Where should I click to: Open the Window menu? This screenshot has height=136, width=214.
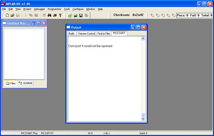91,9
